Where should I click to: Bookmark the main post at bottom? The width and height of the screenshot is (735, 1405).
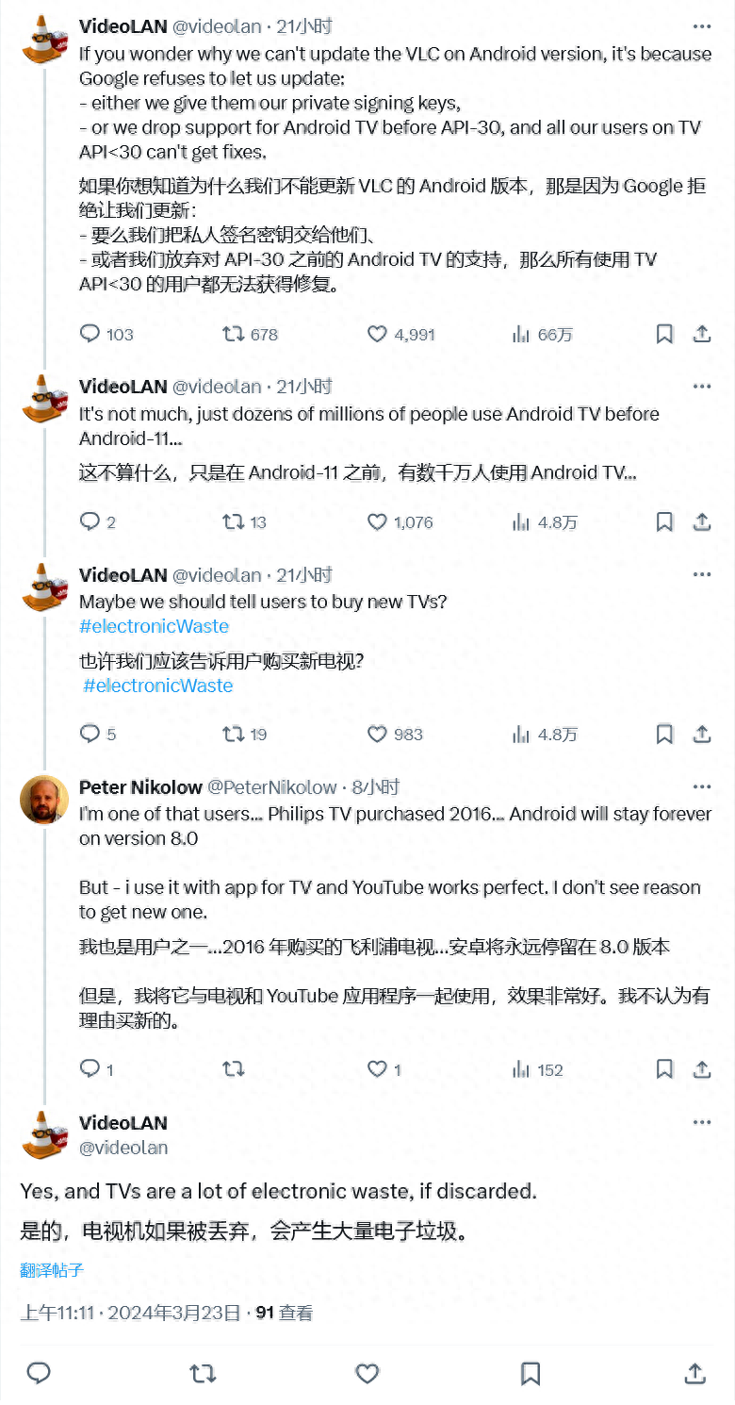[x=531, y=1373]
